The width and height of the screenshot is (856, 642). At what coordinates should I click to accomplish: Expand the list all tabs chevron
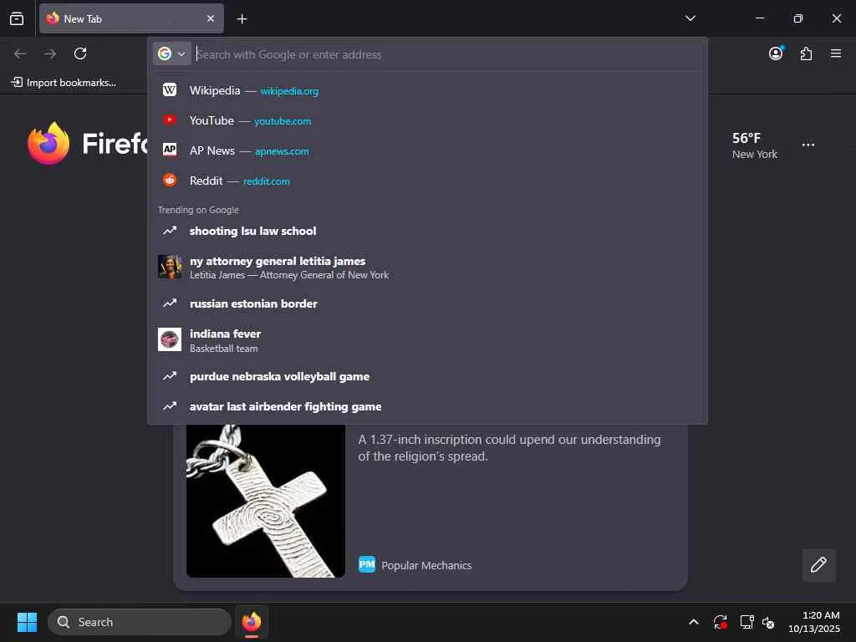[690, 18]
